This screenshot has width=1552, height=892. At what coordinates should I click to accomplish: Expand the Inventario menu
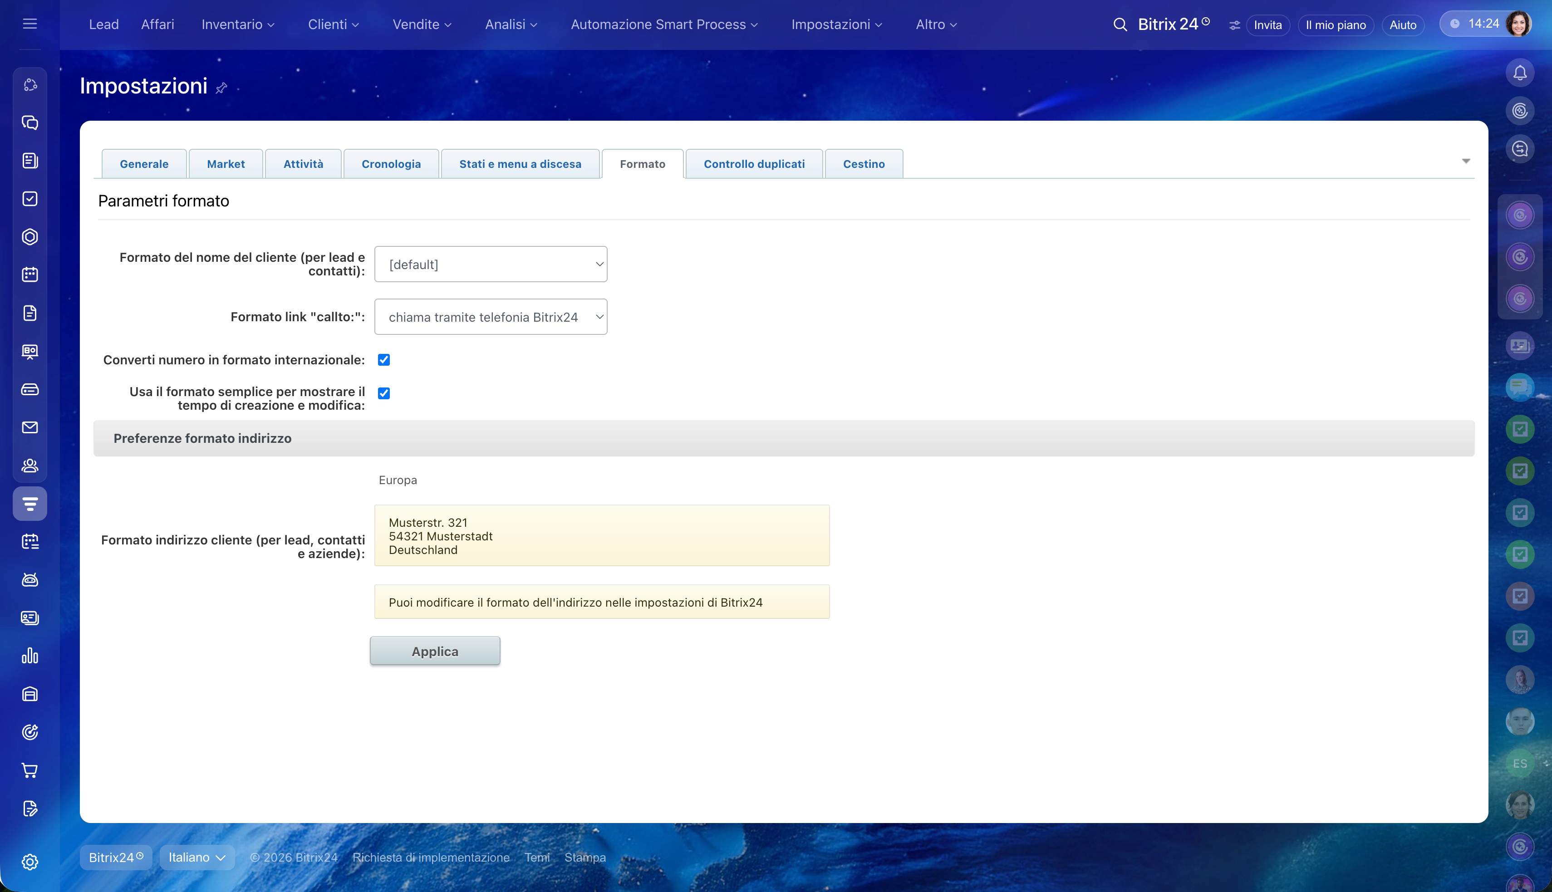238,25
